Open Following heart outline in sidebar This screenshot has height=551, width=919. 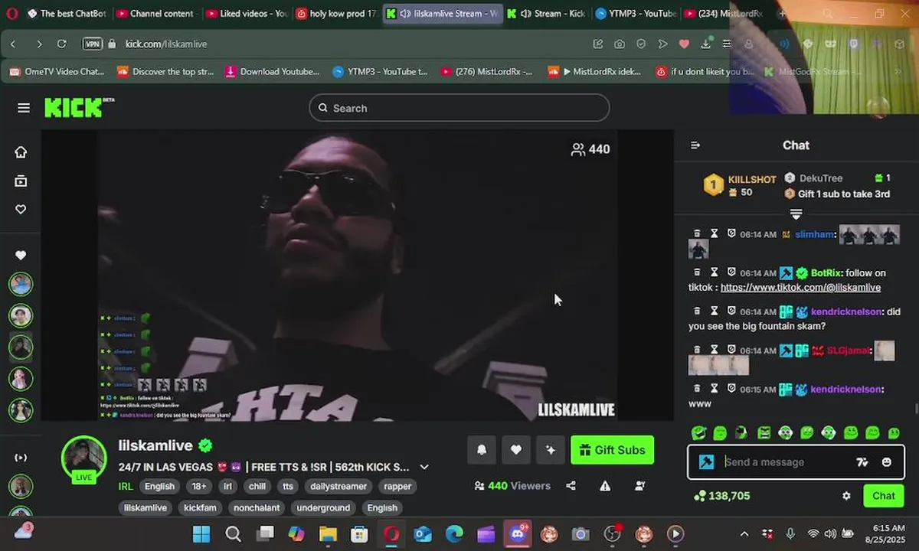tap(21, 209)
